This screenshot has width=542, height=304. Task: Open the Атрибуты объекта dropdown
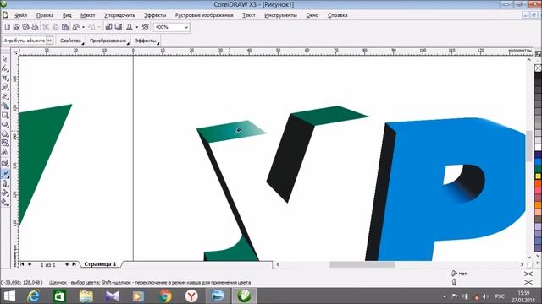pyautogui.click(x=49, y=41)
